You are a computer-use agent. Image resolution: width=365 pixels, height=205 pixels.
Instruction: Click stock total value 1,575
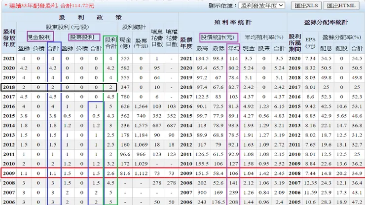tap(141, 126)
